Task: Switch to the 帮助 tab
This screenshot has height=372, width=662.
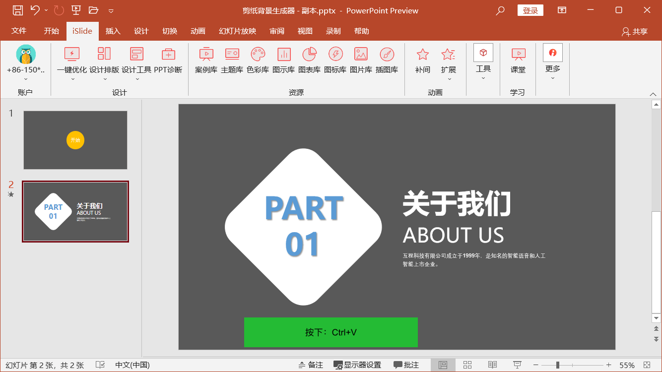Action: pyautogui.click(x=362, y=31)
